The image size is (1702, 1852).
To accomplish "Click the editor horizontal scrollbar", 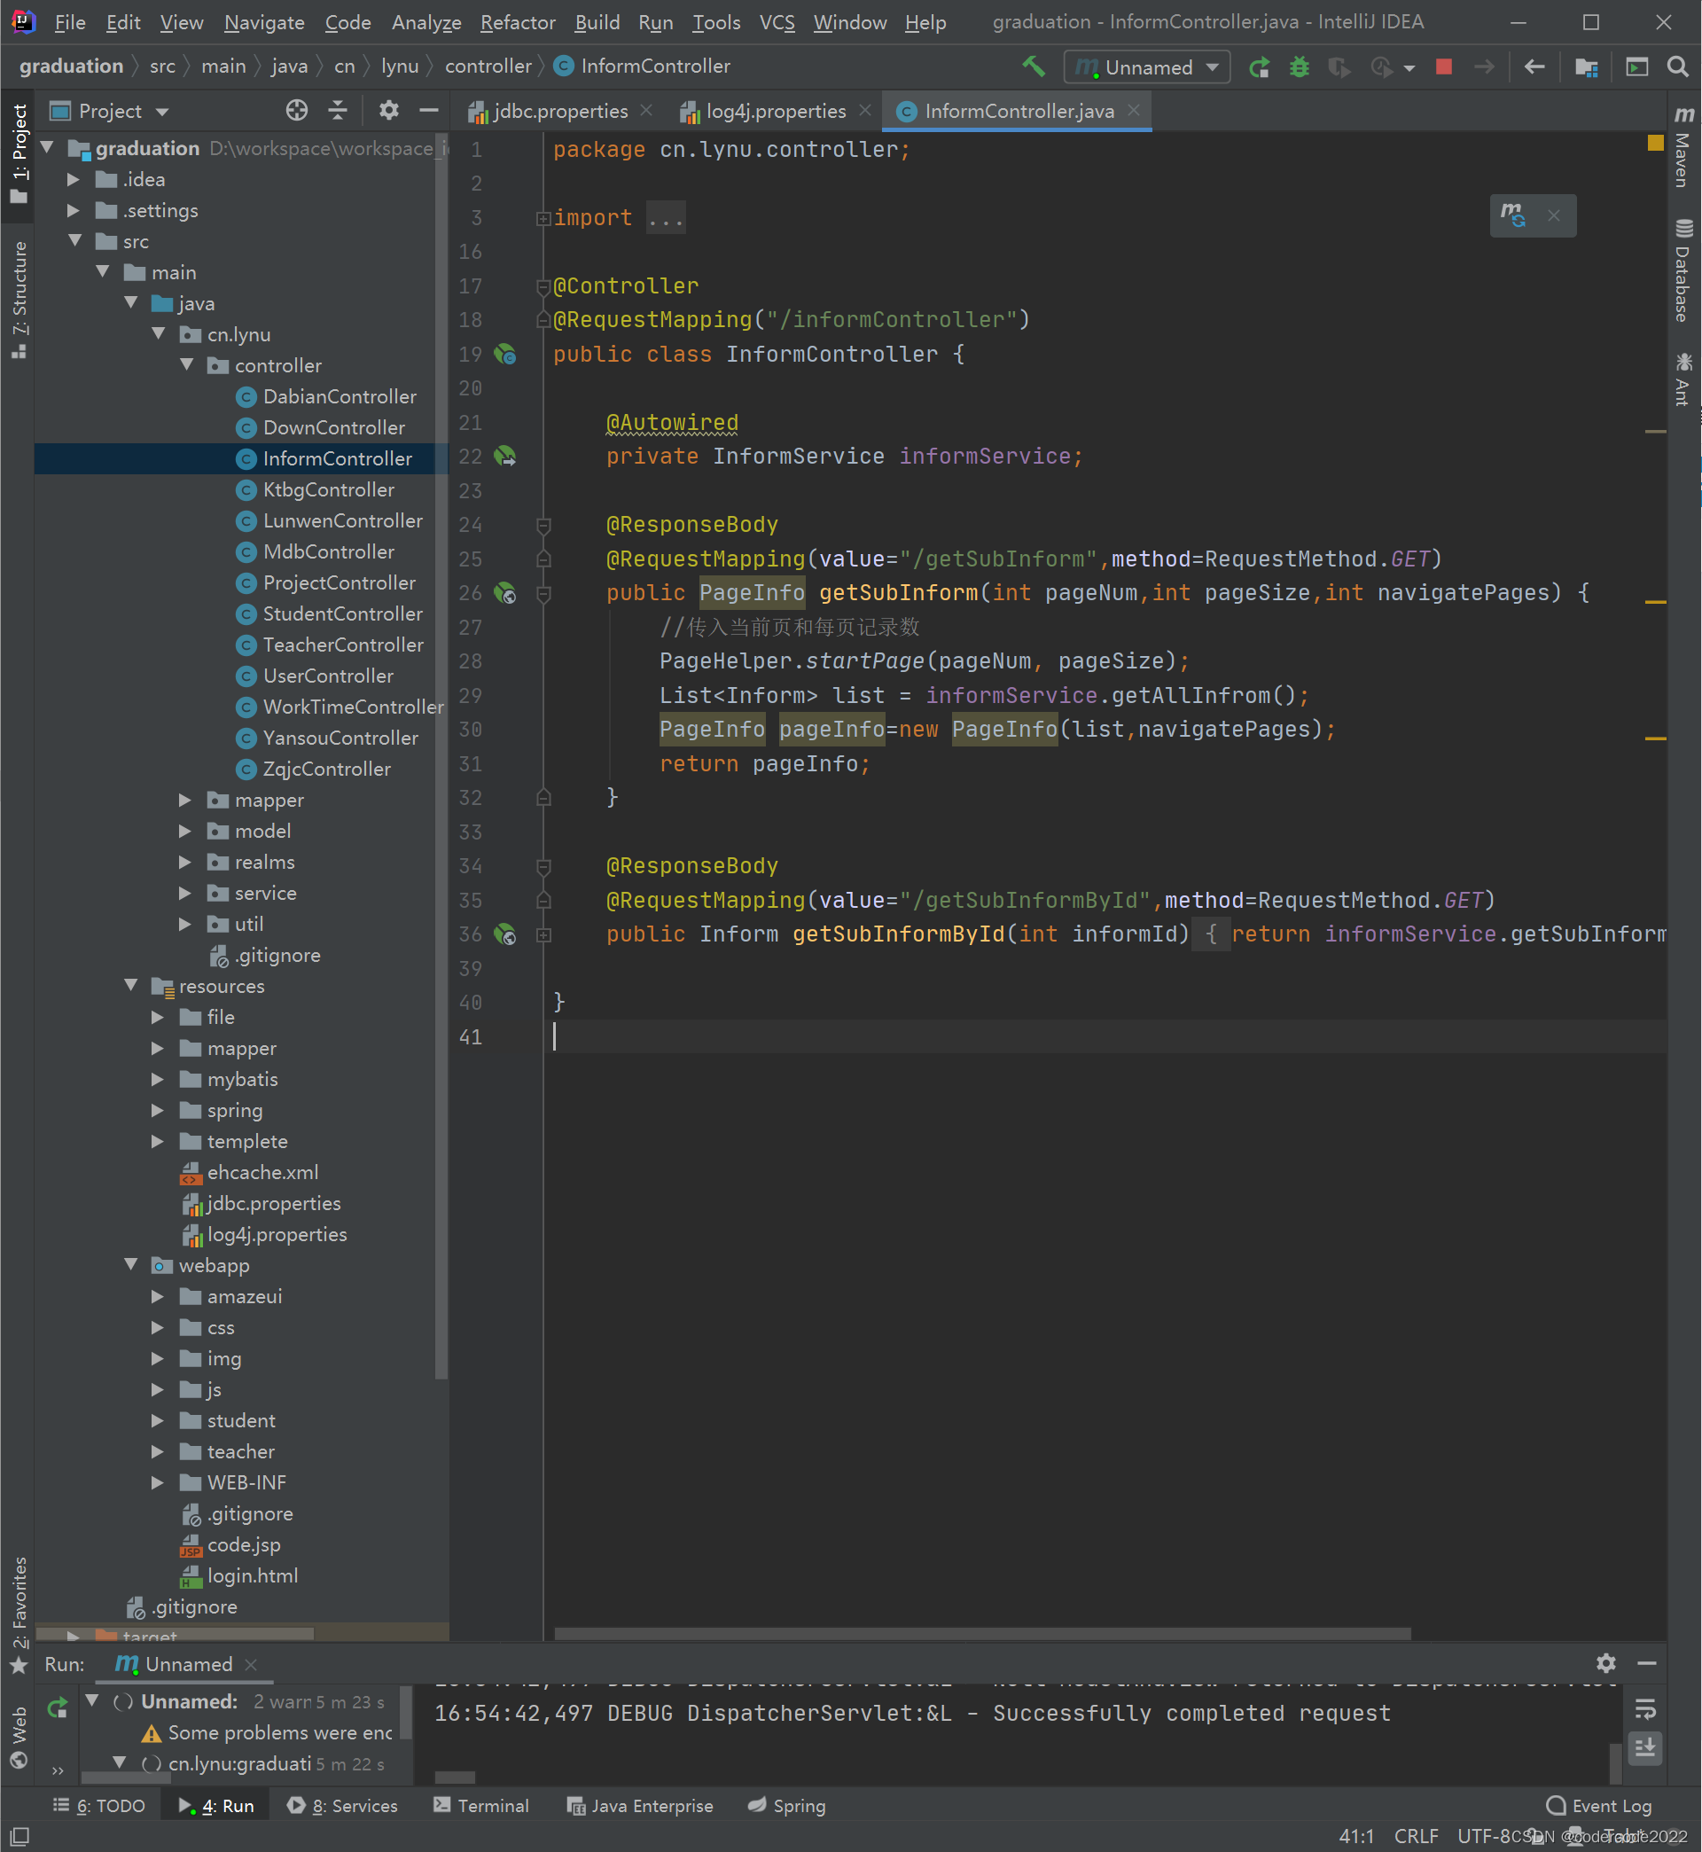I will tap(982, 1633).
